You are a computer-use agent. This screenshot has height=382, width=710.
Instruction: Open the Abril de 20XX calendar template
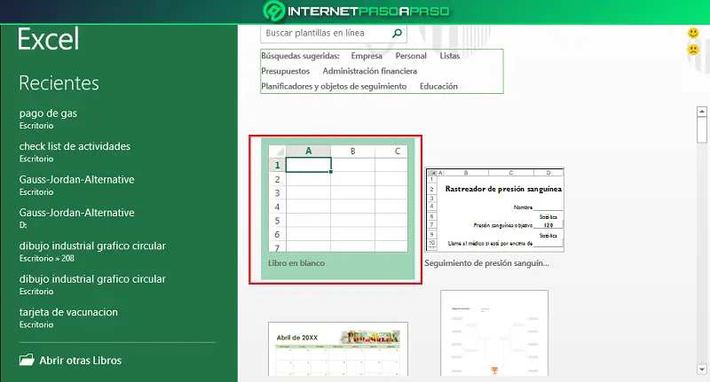[338, 349]
